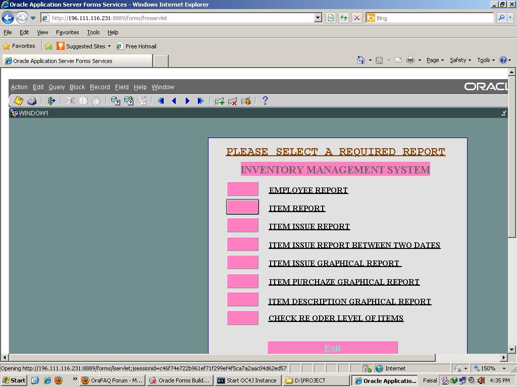517x387 pixels.
Task: Click the Delete Record icon
Action: click(x=233, y=101)
